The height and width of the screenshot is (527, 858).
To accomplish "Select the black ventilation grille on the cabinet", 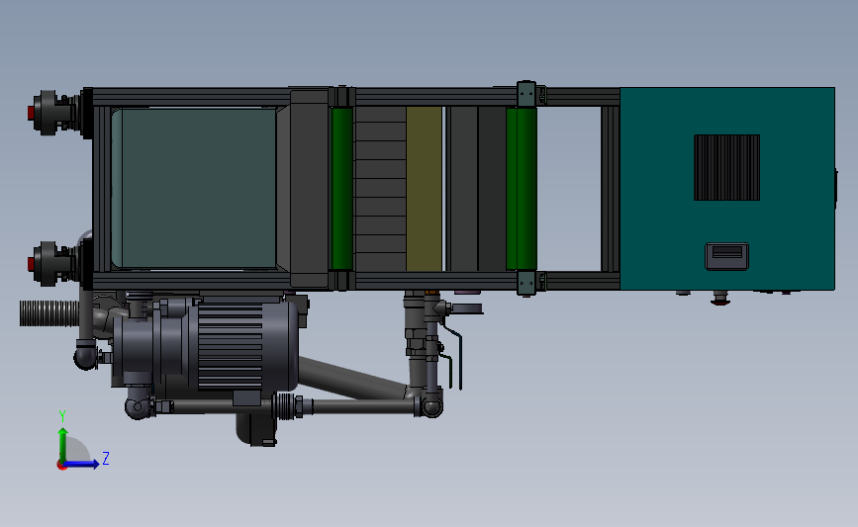I will click(x=726, y=167).
